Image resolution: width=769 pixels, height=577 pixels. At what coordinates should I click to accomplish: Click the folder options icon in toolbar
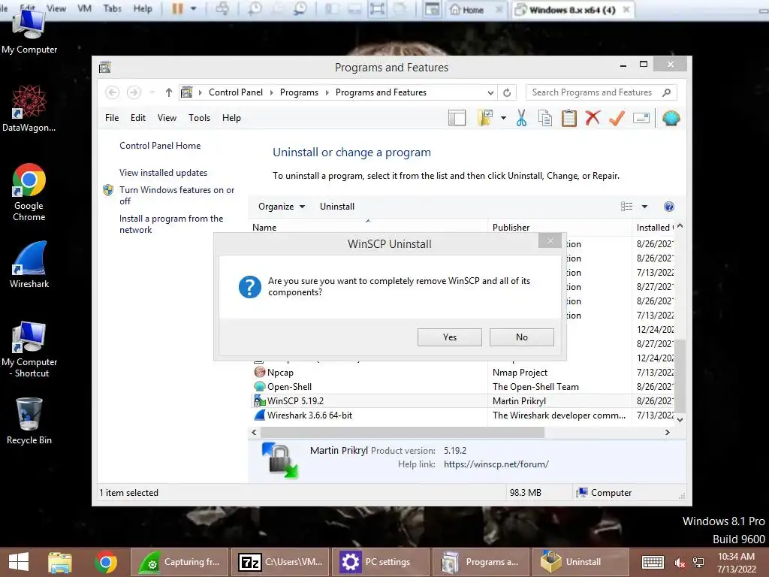[x=485, y=118]
